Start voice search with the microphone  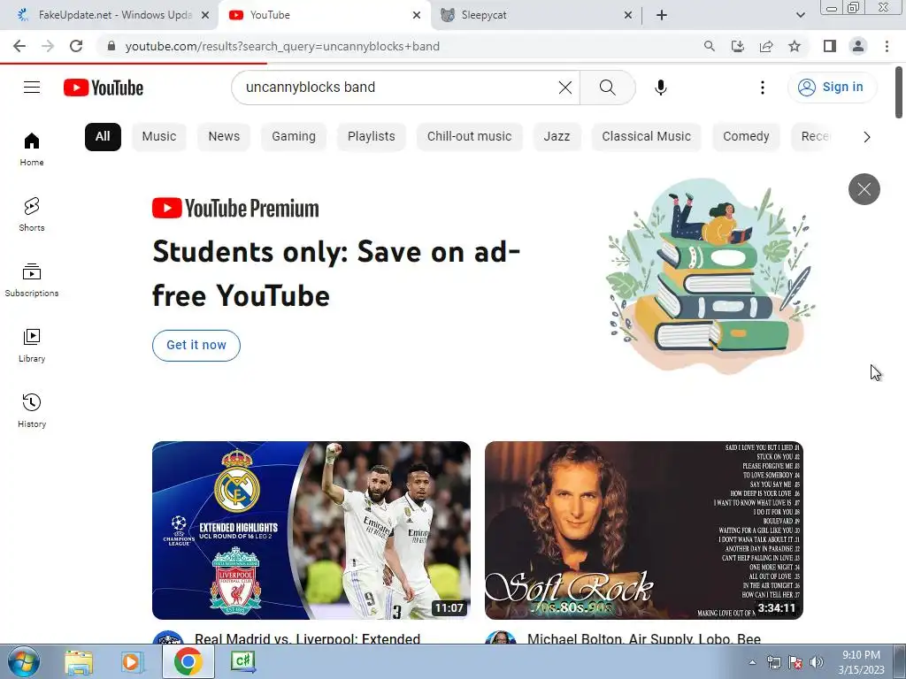(x=660, y=88)
